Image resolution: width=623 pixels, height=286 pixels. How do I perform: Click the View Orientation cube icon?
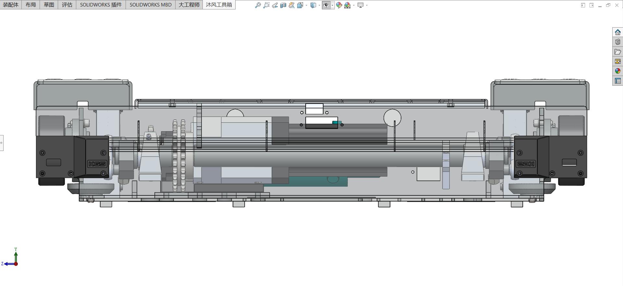point(300,5)
